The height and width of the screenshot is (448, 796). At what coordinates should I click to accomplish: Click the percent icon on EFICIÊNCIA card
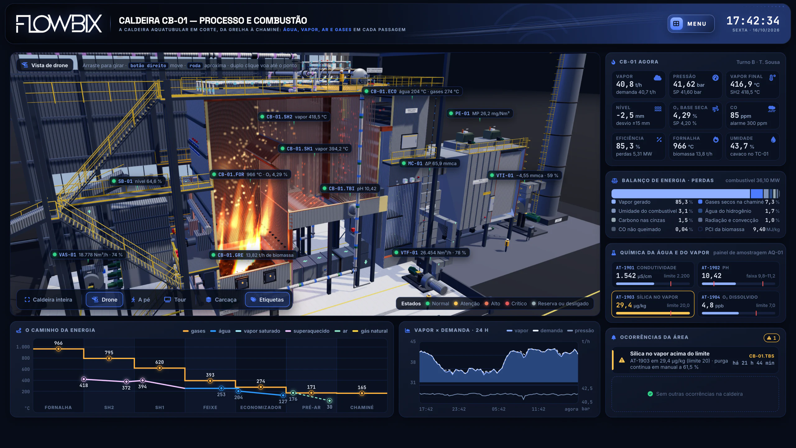click(x=659, y=140)
